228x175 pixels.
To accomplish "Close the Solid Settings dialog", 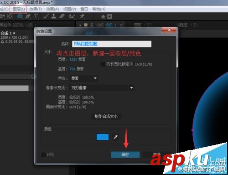I will 169,30.
